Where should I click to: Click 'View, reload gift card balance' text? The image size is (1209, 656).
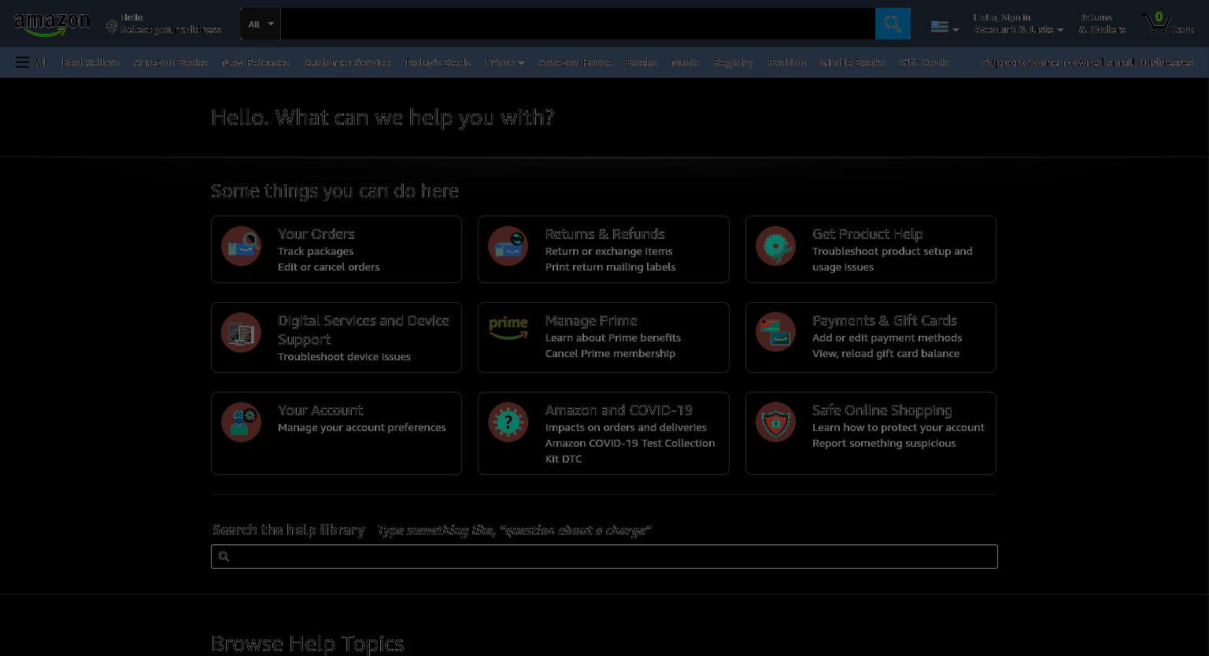(x=886, y=354)
